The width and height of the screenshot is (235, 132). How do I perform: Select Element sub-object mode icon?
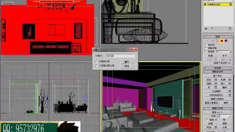coord(226,41)
